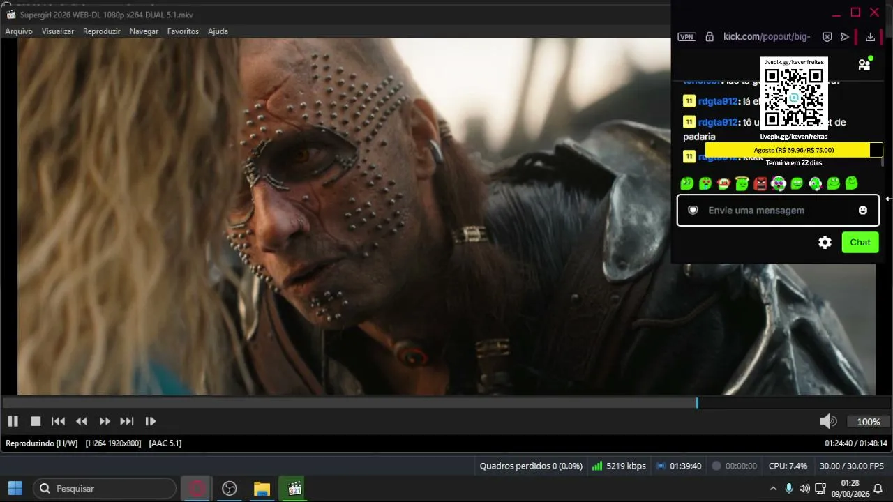Open the Ajuda menu
Viewport: 893px width, 502px height.
(x=218, y=31)
